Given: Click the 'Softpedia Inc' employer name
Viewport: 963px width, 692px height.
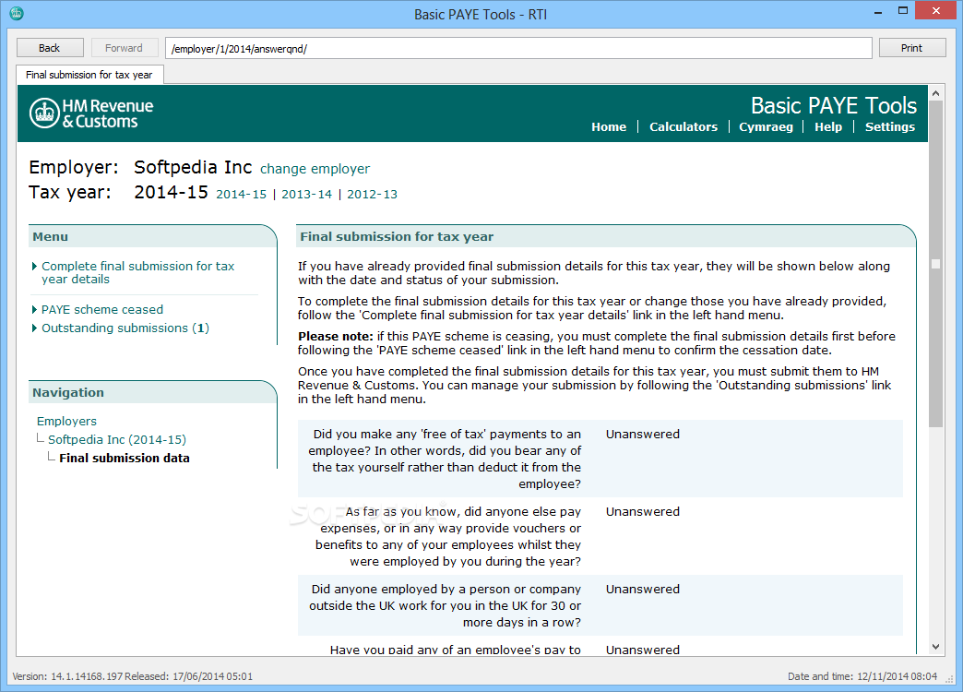Looking at the screenshot, I should pyautogui.click(x=193, y=167).
